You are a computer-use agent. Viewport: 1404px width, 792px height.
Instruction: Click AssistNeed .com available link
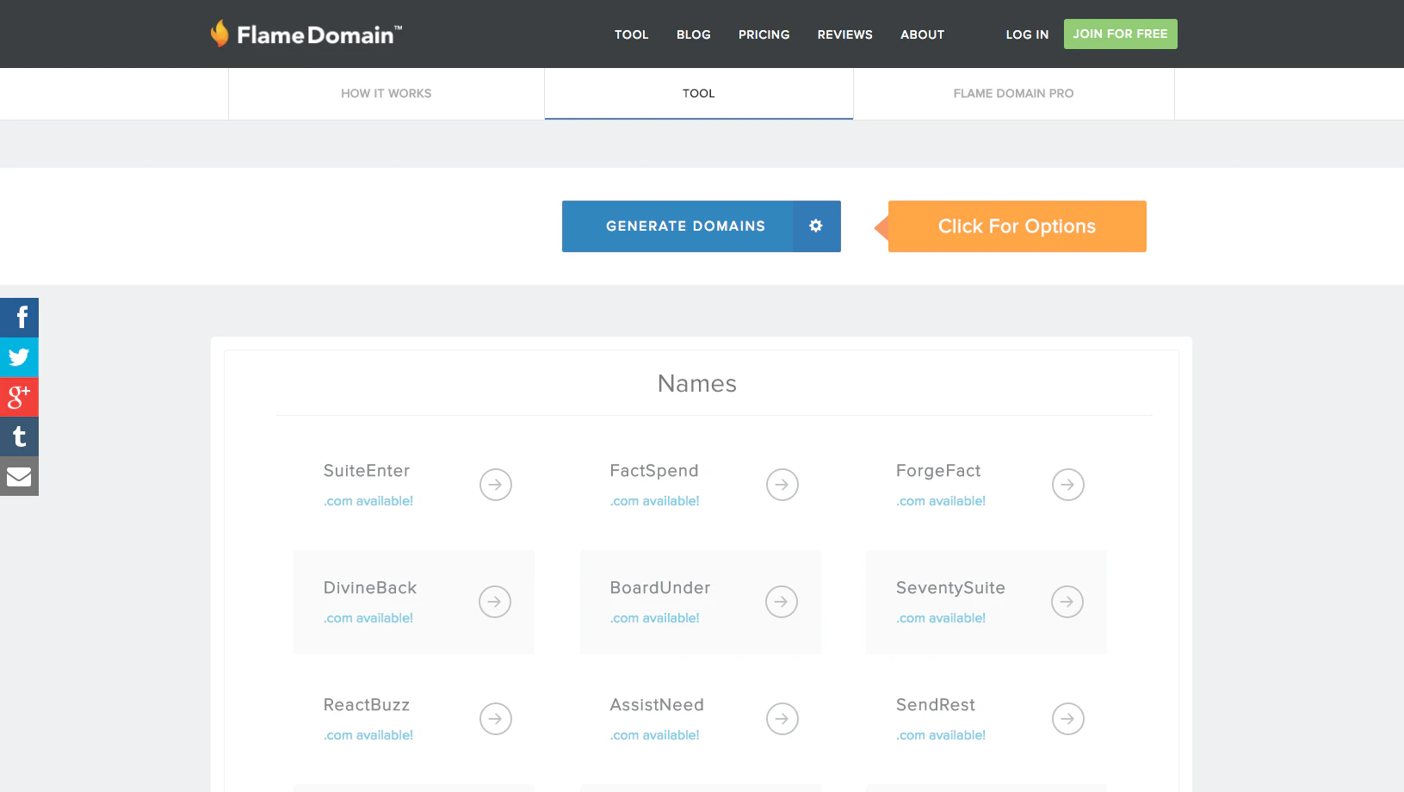pyautogui.click(x=655, y=735)
